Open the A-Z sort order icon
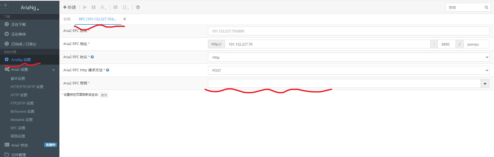 125,7
